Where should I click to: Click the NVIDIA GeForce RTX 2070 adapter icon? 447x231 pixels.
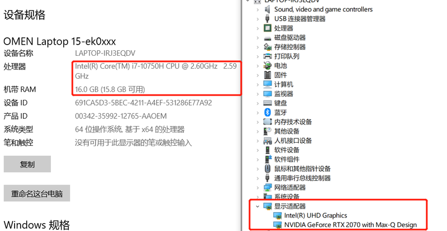click(277, 225)
